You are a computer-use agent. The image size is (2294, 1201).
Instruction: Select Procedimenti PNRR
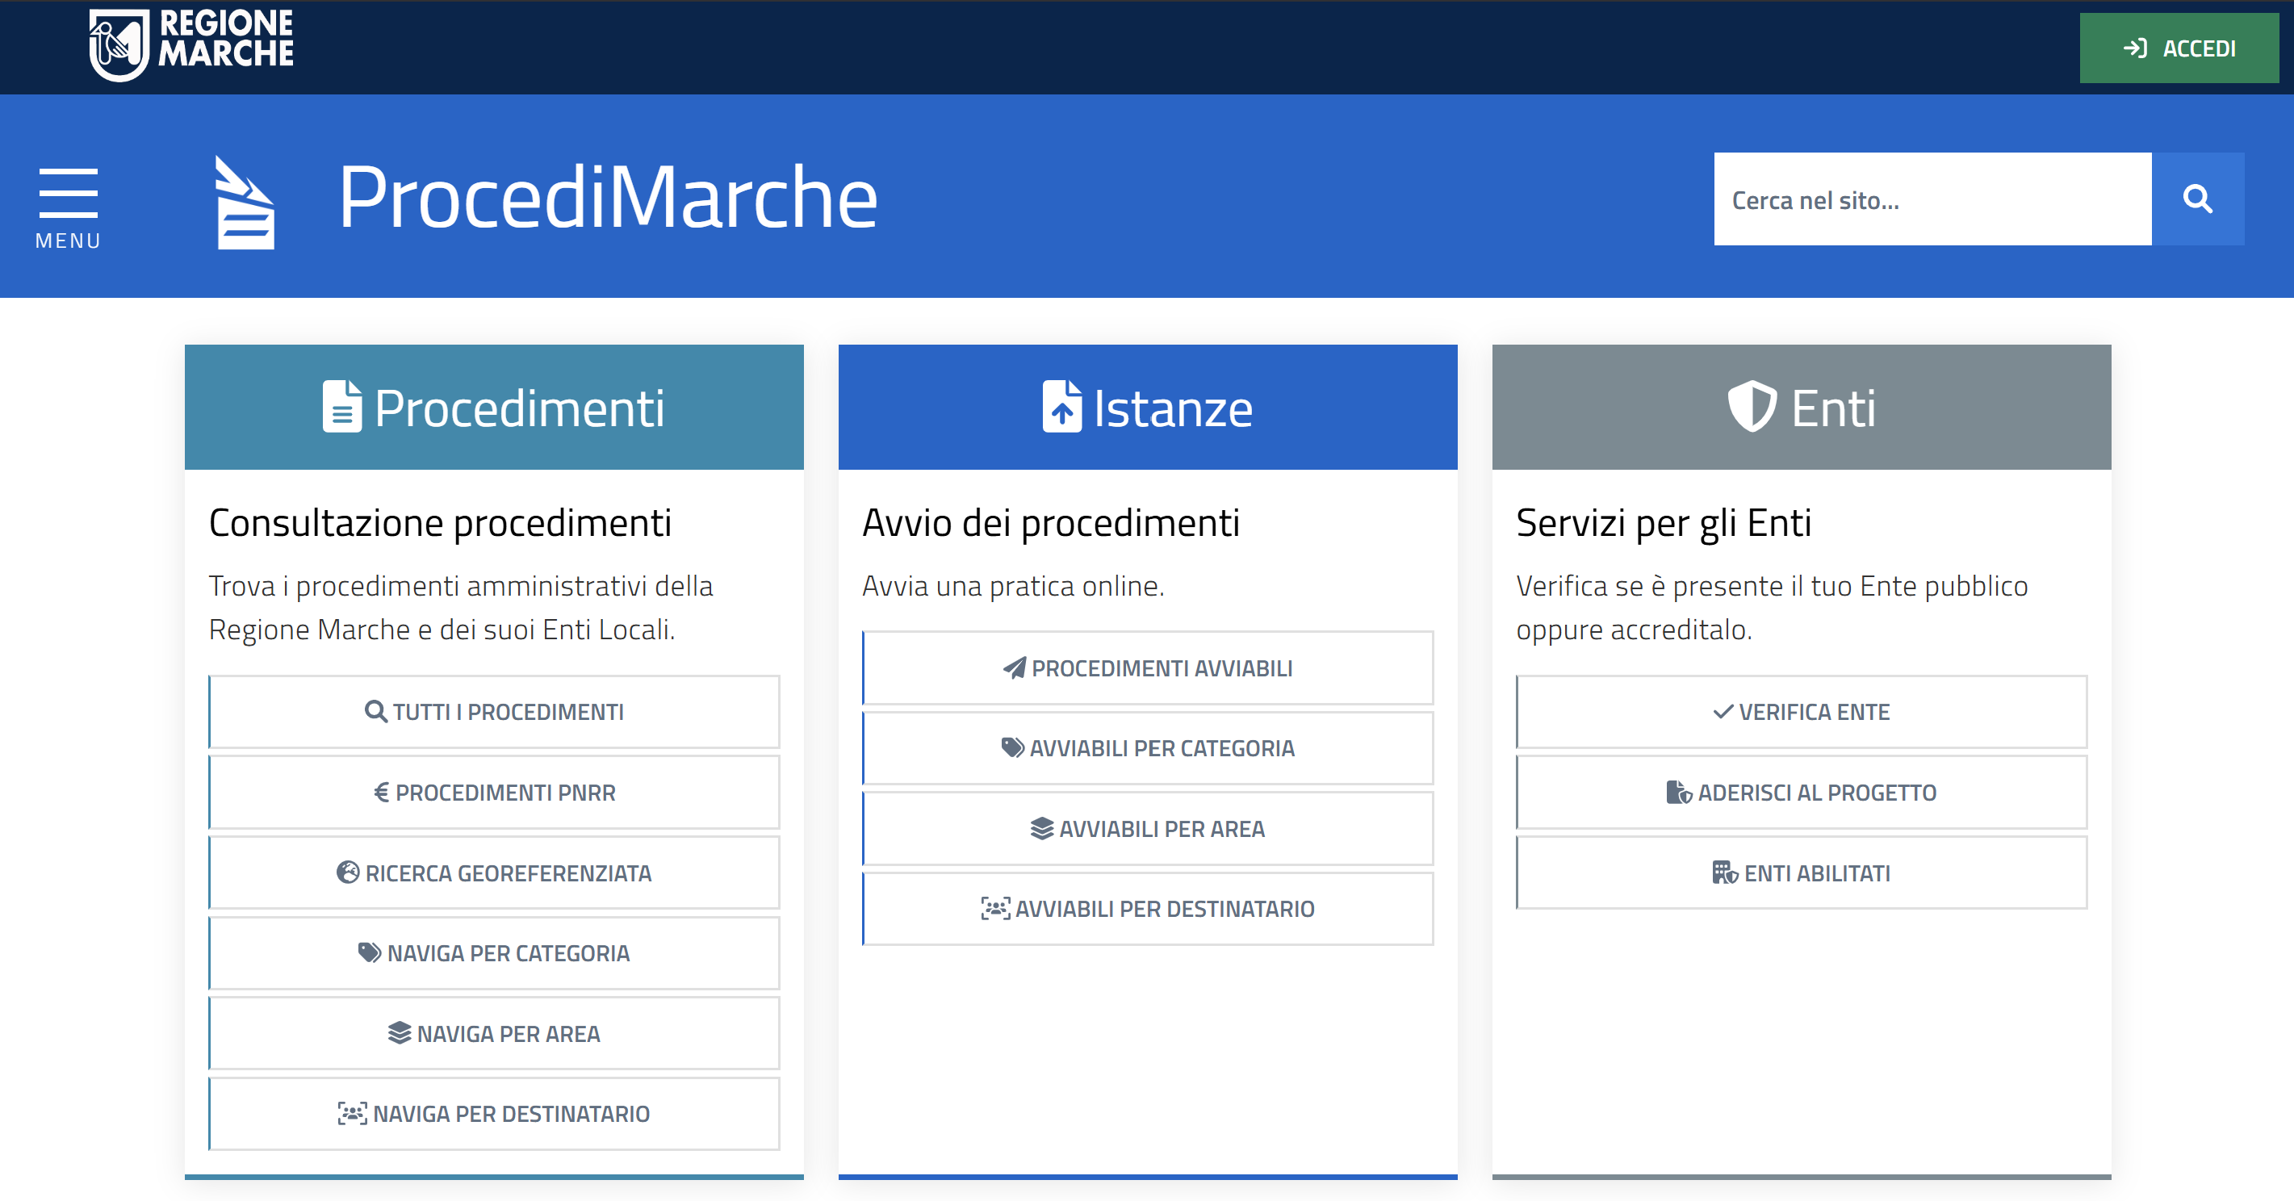tap(494, 792)
